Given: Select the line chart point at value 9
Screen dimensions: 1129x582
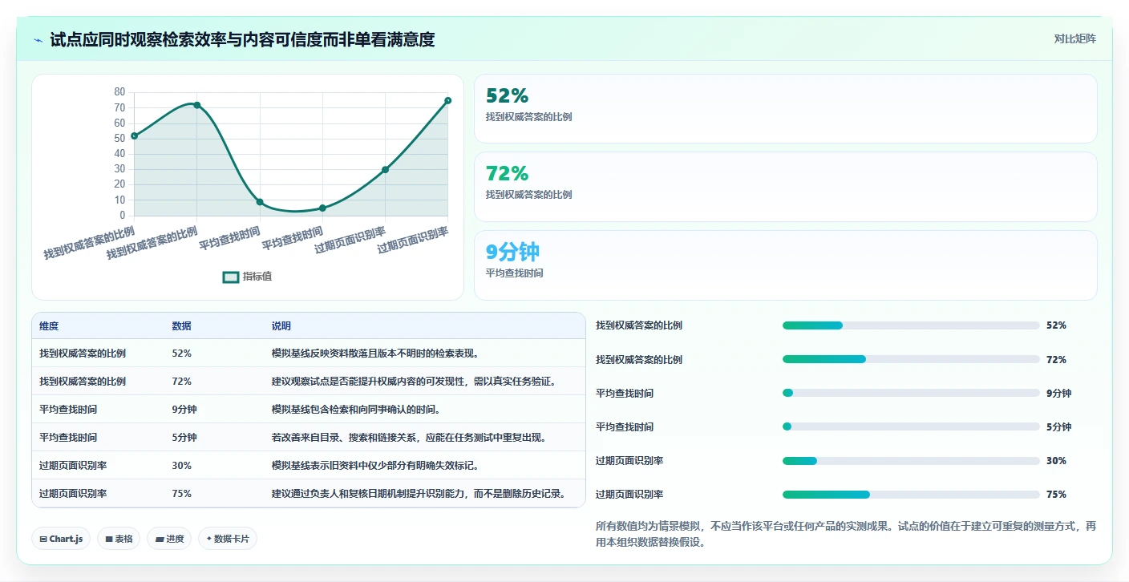Looking at the screenshot, I should click(260, 202).
